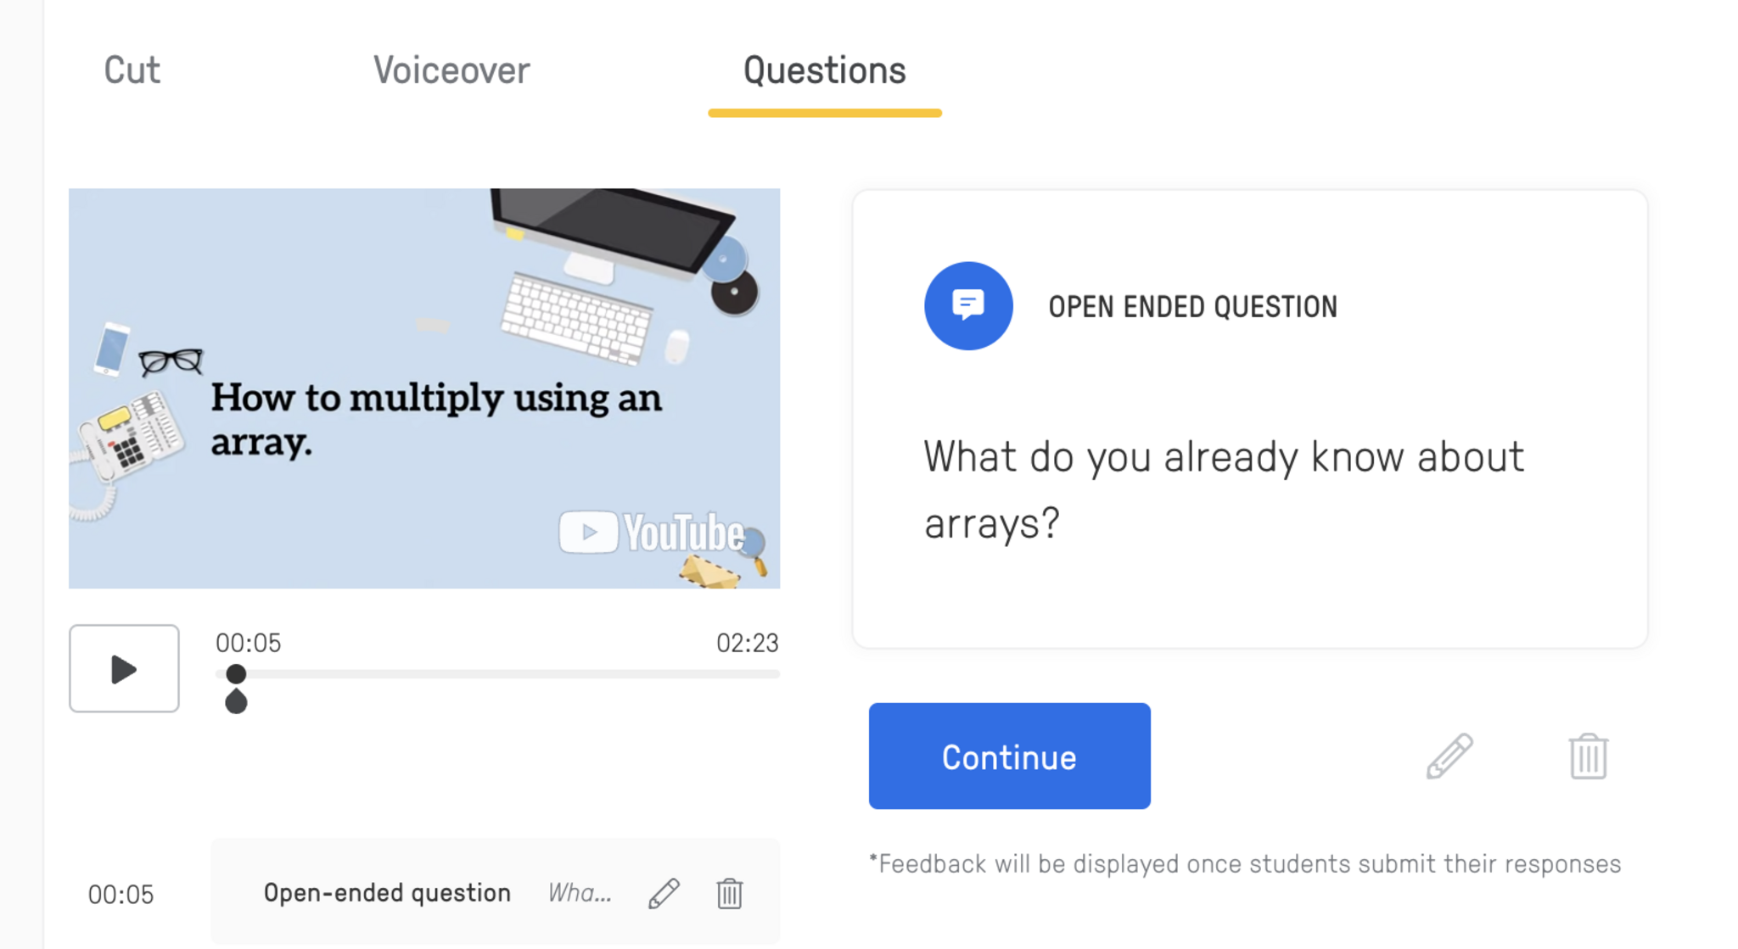Click the pencil icon beside the Continue button
Viewport: 1738px width, 949px height.
[1449, 756]
